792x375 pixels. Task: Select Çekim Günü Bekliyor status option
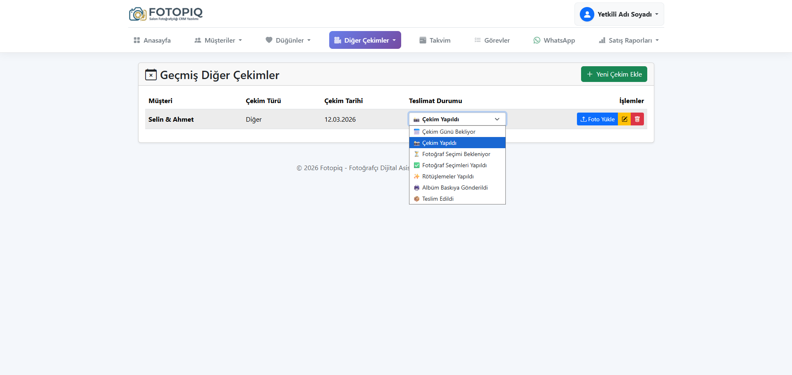point(449,132)
